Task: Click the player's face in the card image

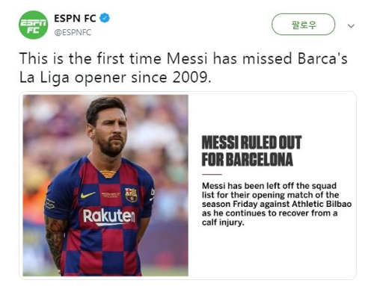Action: click(x=109, y=129)
